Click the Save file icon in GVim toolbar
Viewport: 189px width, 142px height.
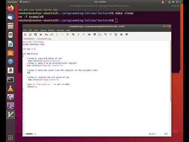coord(30,34)
